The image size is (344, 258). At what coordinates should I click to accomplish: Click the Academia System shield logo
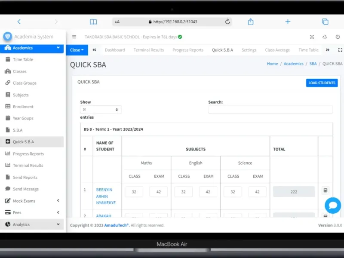click(x=7, y=36)
